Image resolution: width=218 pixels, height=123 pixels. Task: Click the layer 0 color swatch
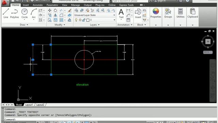point(88,20)
